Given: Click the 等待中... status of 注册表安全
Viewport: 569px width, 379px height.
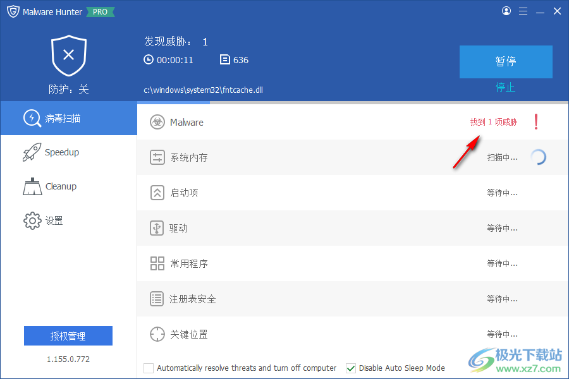Looking at the screenshot, I should [502, 299].
